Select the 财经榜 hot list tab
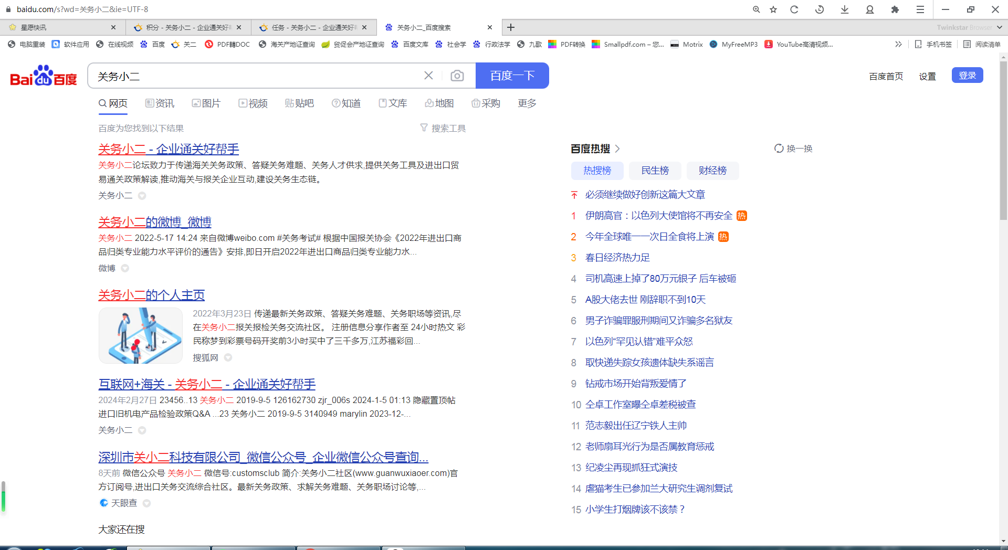1008x550 pixels. [x=712, y=171]
